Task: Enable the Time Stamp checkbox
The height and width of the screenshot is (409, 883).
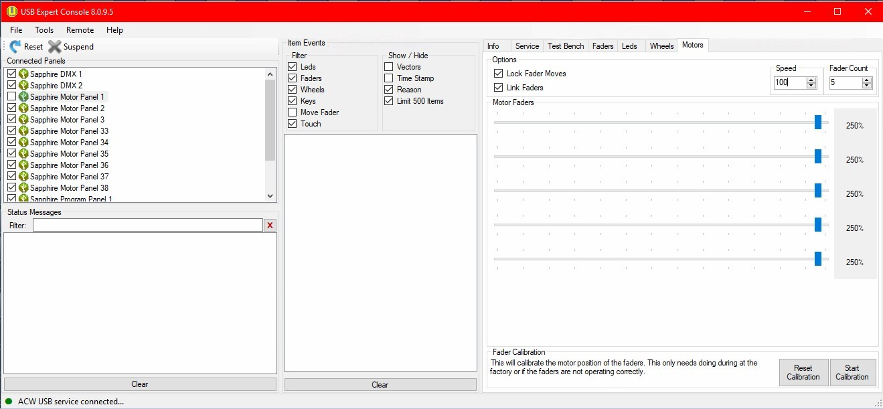Action: (x=389, y=78)
